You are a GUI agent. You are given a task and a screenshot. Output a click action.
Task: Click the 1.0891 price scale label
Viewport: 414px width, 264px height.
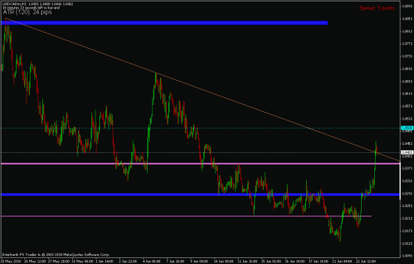[407, 7]
